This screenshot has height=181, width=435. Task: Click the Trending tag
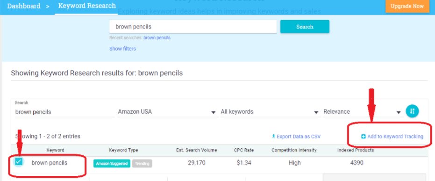coord(142,164)
